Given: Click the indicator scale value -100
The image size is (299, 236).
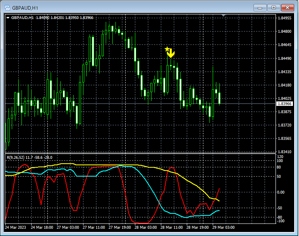Looking at the screenshot, I should pyautogui.click(x=281, y=221).
